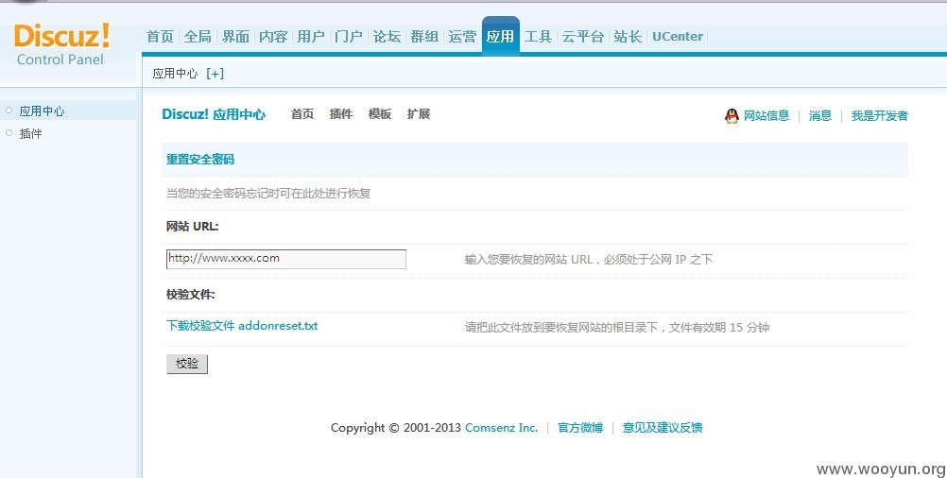Open the 内容 top menu
The height and width of the screenshot is (478, 947).
point(273,37)
